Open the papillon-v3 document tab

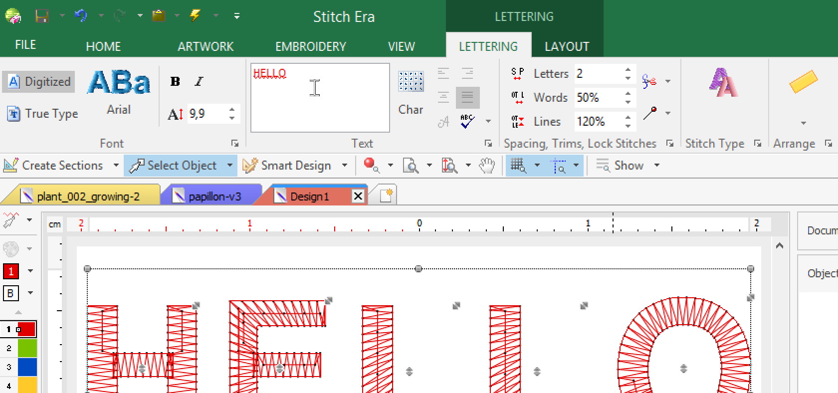click(214, 196)
